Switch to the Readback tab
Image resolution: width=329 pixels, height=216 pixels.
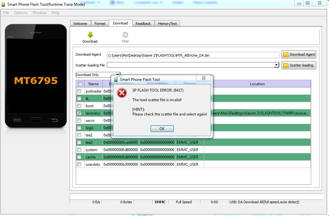(143, 24)
